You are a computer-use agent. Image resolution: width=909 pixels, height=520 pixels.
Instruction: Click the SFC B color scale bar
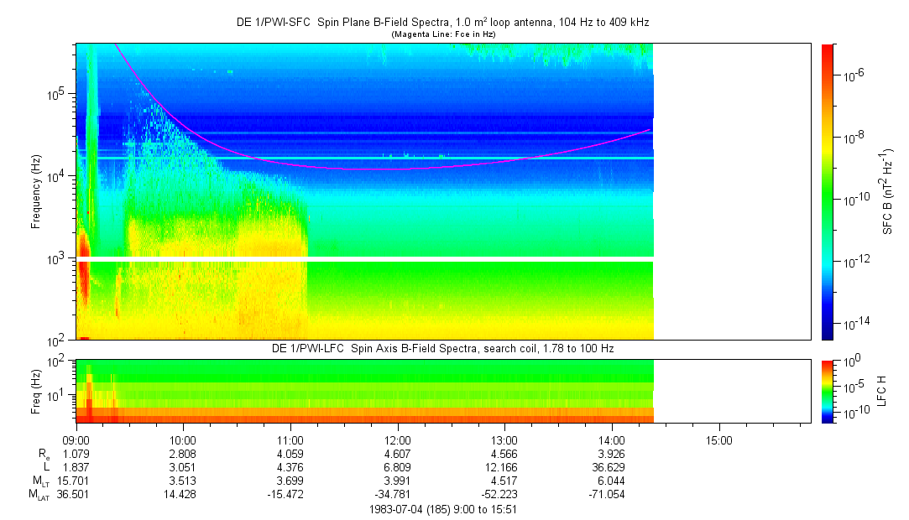(828, 191)
